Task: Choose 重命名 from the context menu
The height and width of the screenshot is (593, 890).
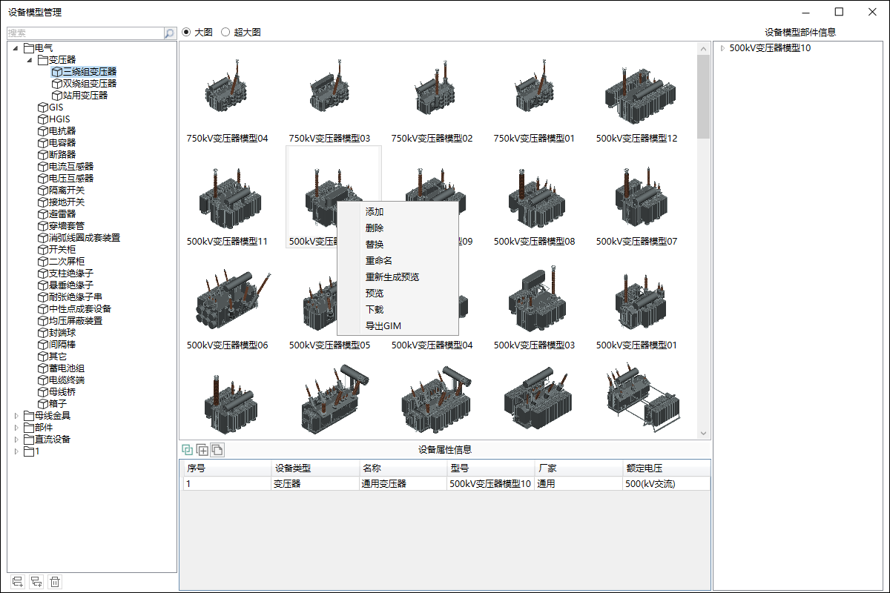Action: 378,261
